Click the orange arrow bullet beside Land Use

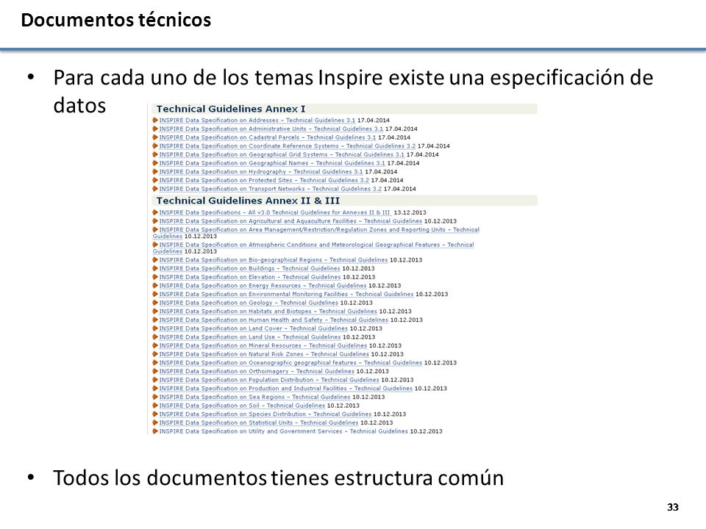(x=155, y=337)
